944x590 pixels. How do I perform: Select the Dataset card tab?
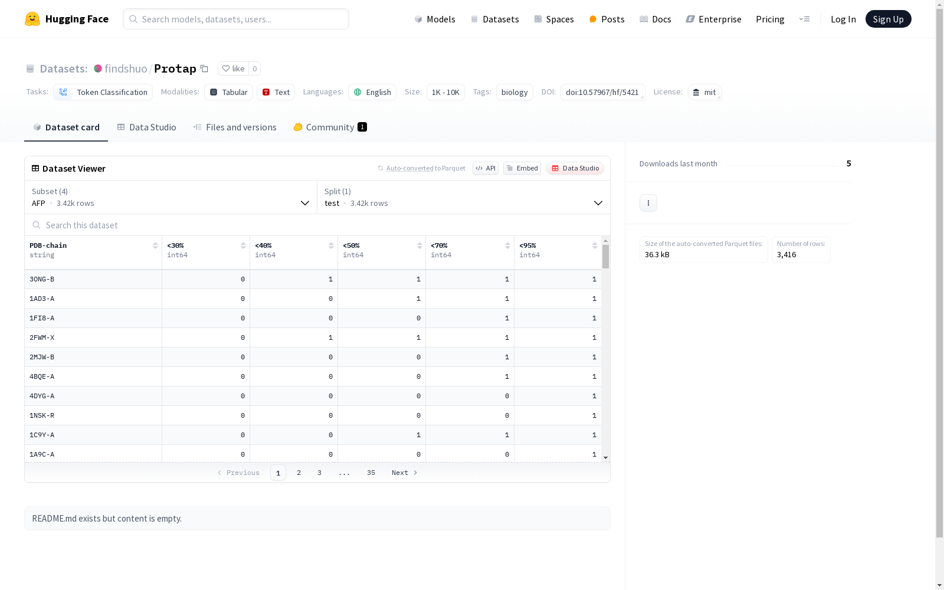[66, 127]
